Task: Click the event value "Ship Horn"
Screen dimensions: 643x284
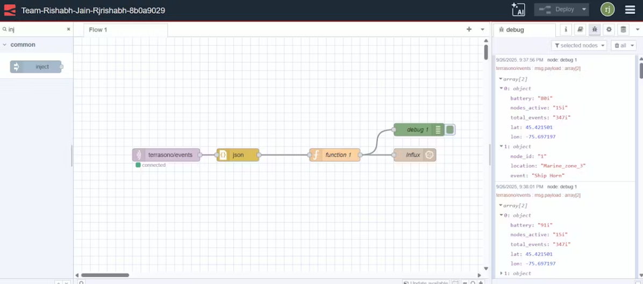Action: tap(548, 176)
